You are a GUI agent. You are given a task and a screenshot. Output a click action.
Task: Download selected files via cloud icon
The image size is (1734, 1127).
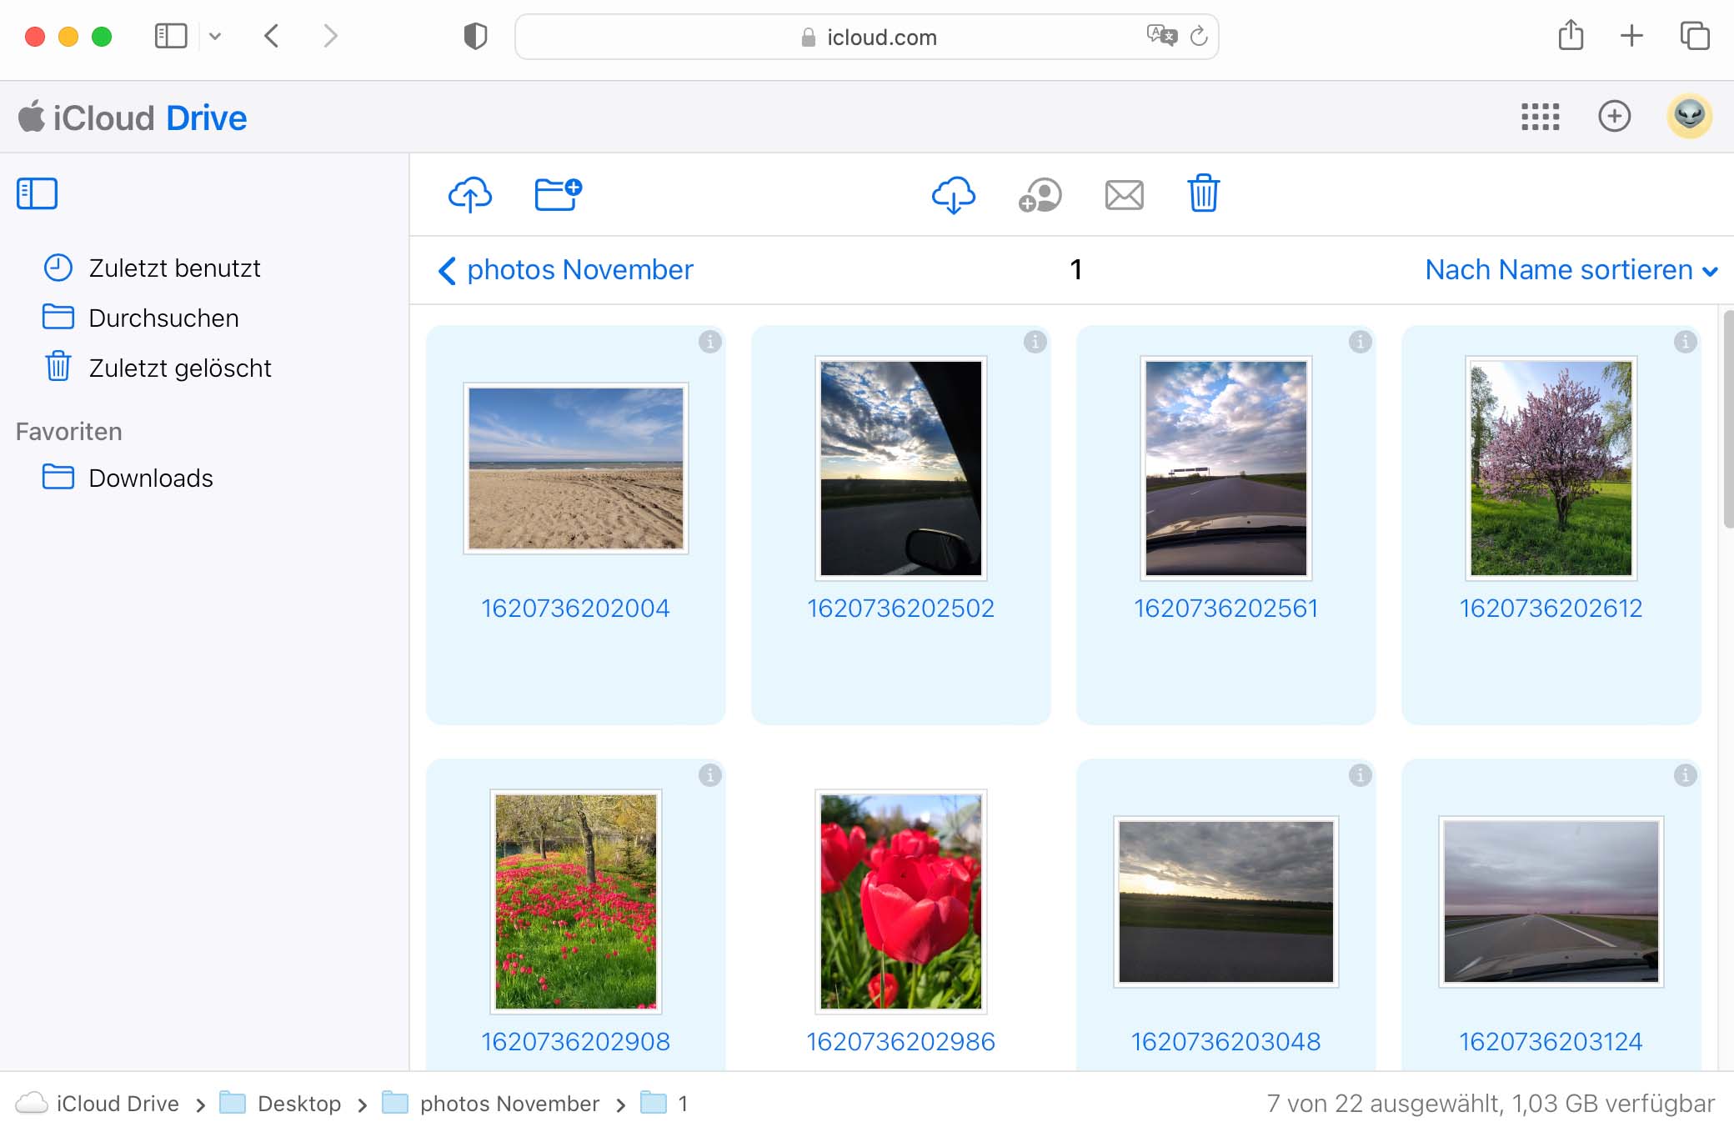pyautogui.click(x=953, y=195)
